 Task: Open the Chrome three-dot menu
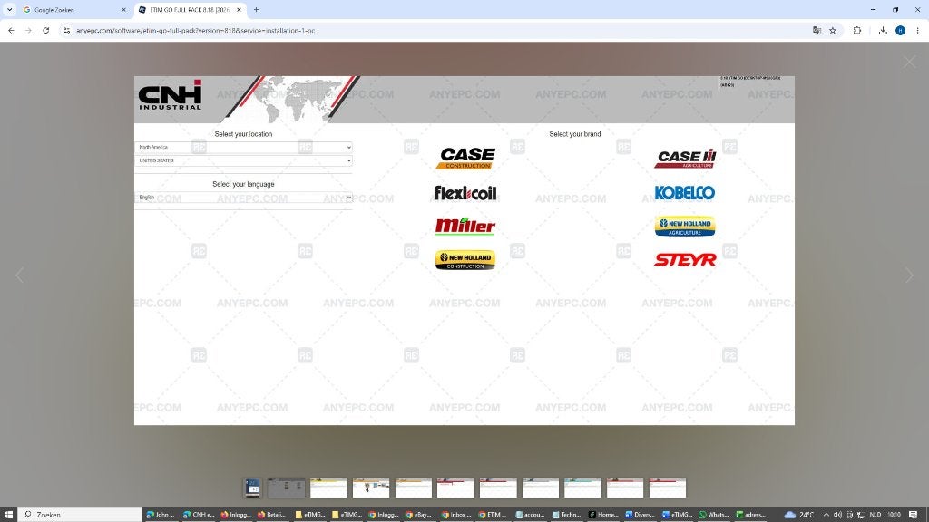pos(917,30)
